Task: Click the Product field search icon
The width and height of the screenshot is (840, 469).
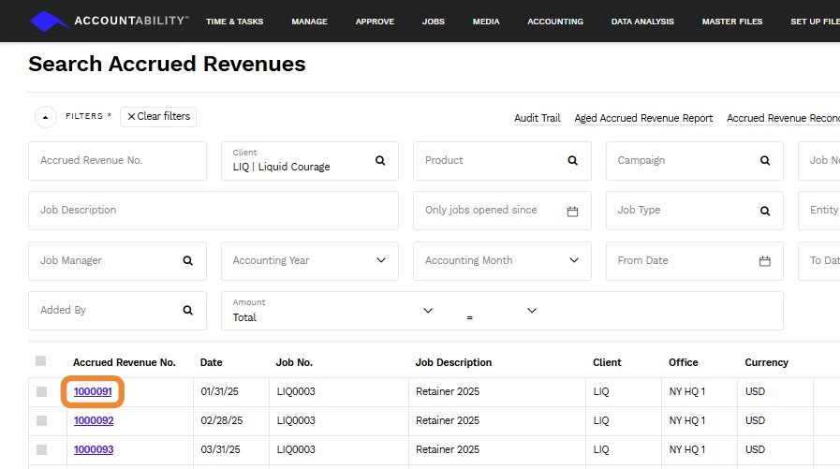Action: pyautogui.click(x=572, y=161)
